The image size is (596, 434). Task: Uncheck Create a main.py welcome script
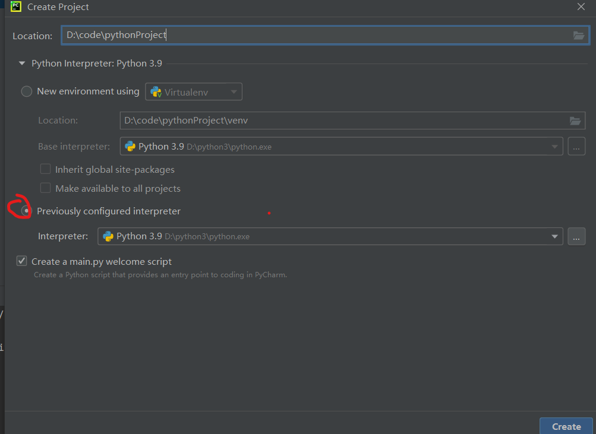coord(21,261)
